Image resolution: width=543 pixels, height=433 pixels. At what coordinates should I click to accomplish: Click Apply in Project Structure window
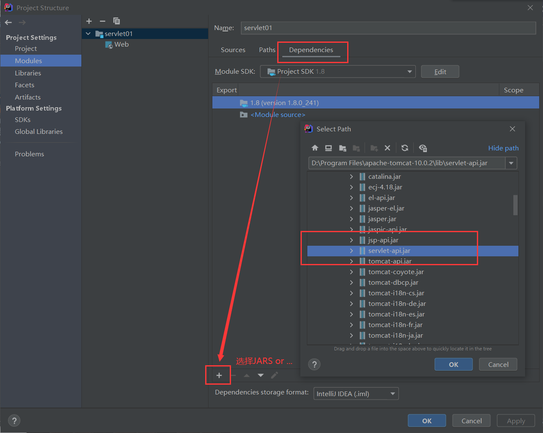click(x=516, y=421)
